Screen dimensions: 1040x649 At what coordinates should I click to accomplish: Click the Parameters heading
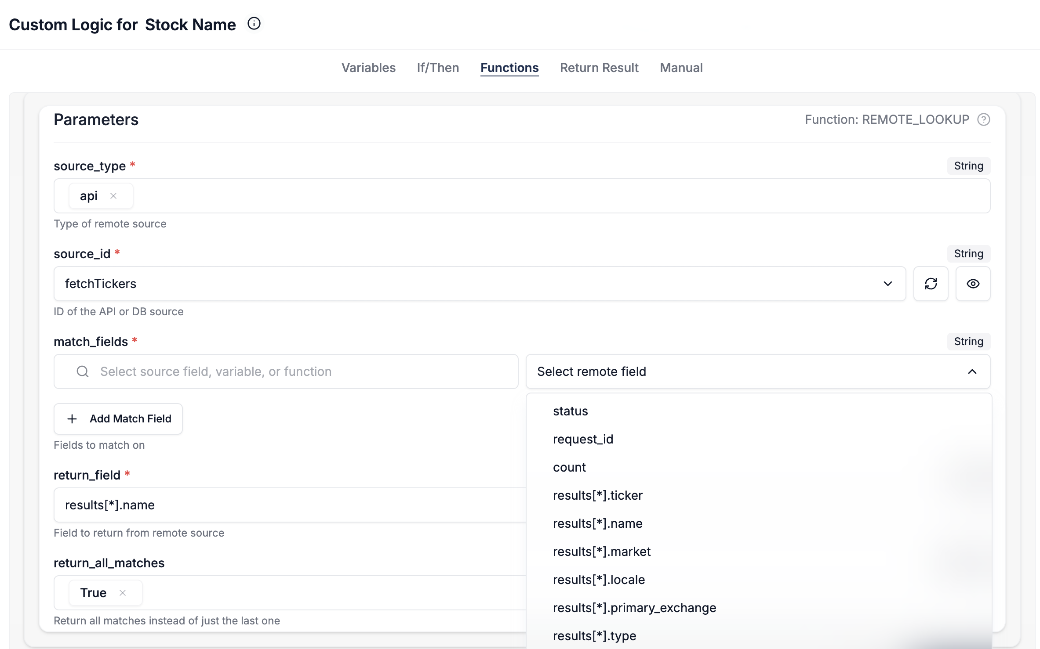96,120
